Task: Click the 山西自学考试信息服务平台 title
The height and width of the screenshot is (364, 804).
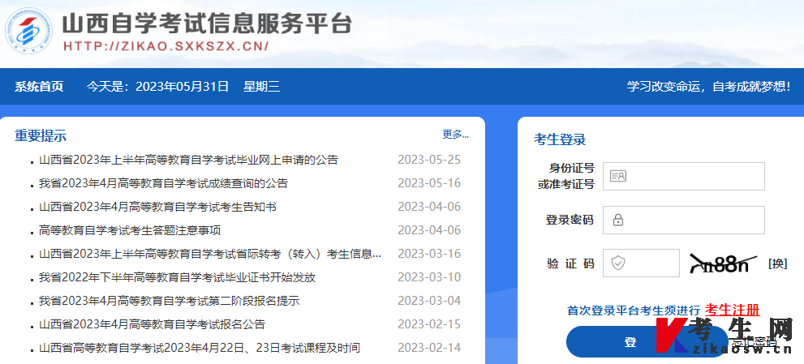Action: pos(207,23)
